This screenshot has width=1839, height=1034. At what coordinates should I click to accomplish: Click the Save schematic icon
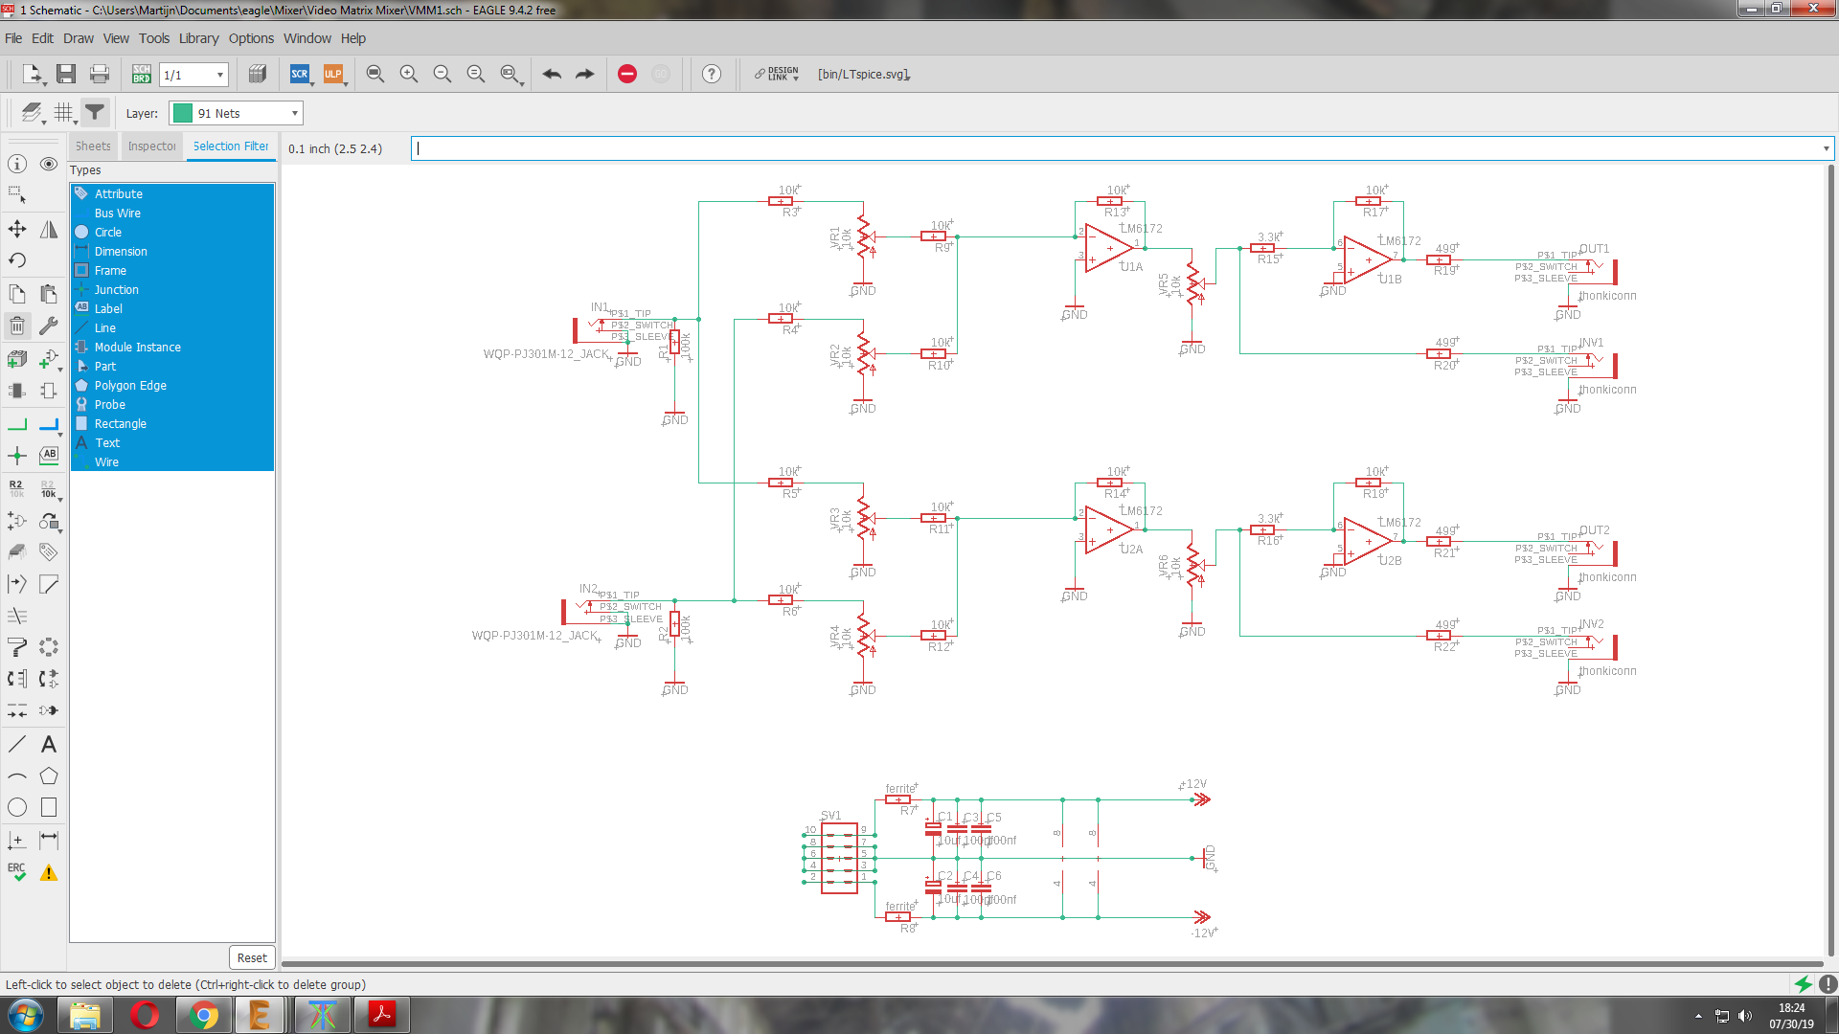pyautogui.click(x=66, y=74)
